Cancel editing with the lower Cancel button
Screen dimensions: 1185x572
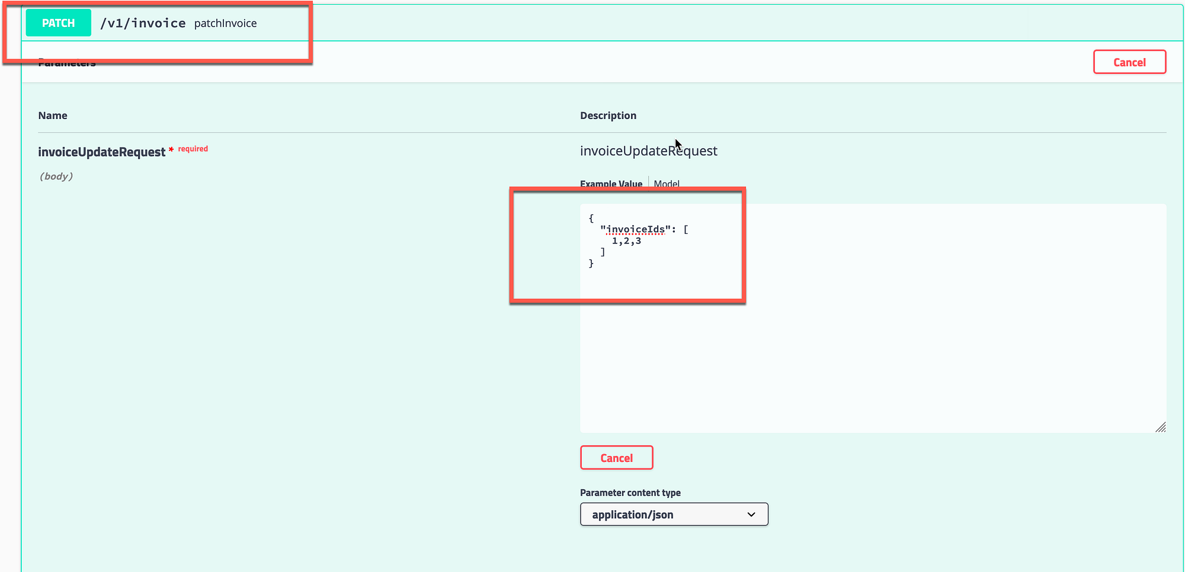(616, 457)
